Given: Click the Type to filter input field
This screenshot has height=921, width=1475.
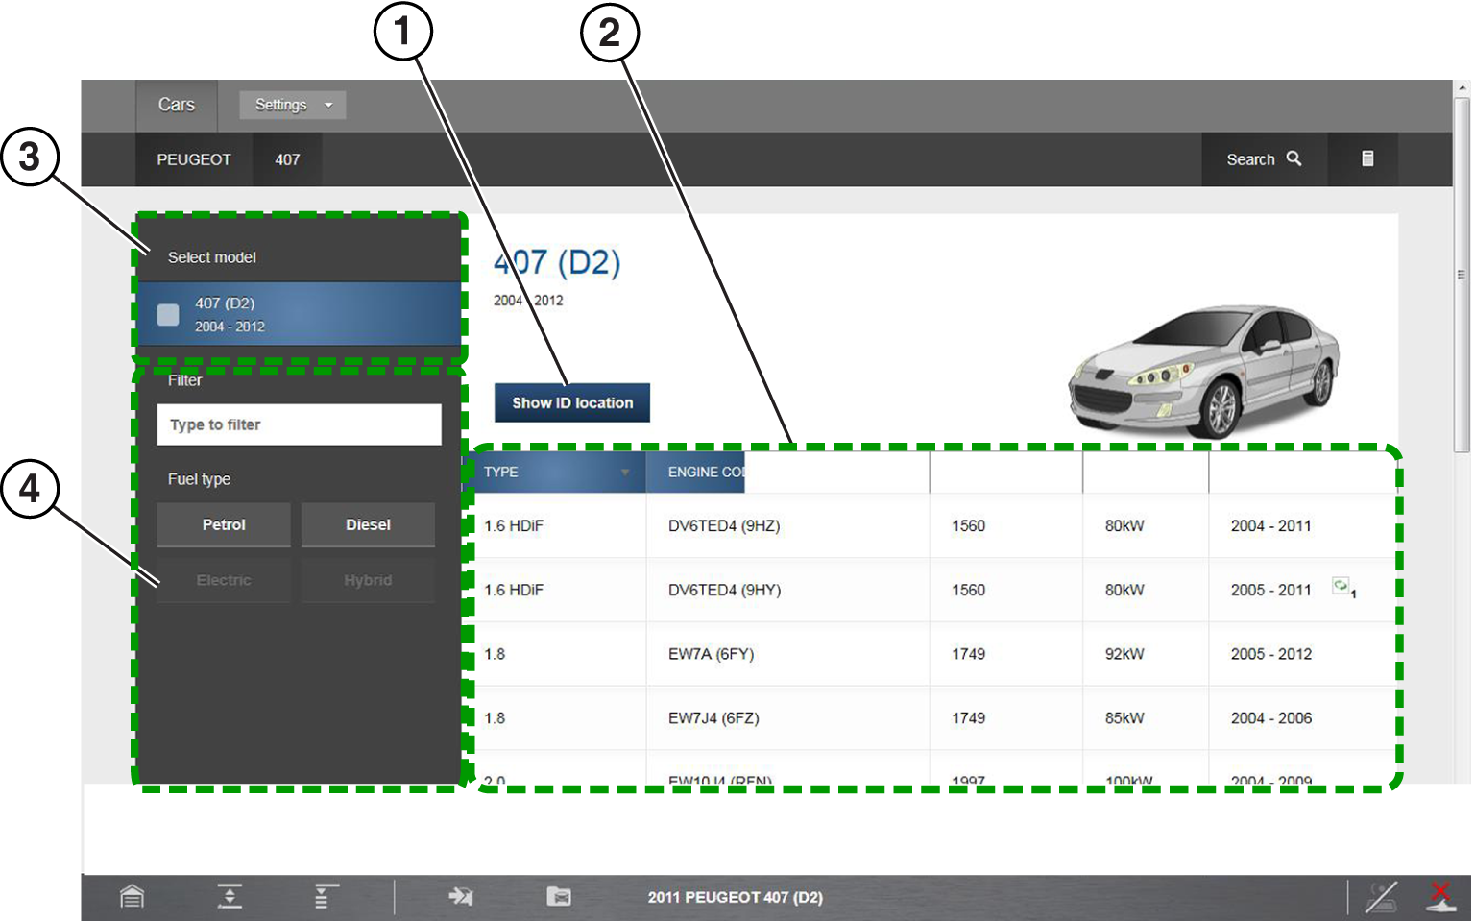Looking at the screenshot, I should pos(299,424).
